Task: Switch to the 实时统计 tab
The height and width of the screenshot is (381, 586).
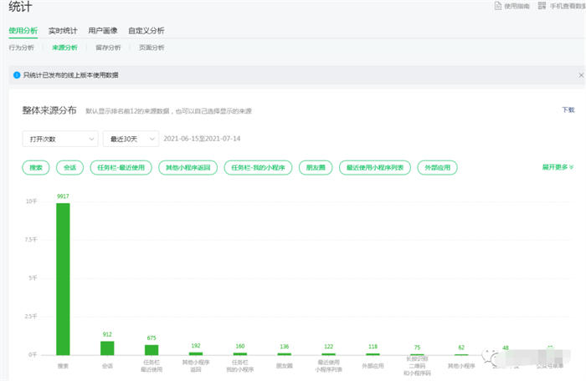Action: [x=63, y=30]
